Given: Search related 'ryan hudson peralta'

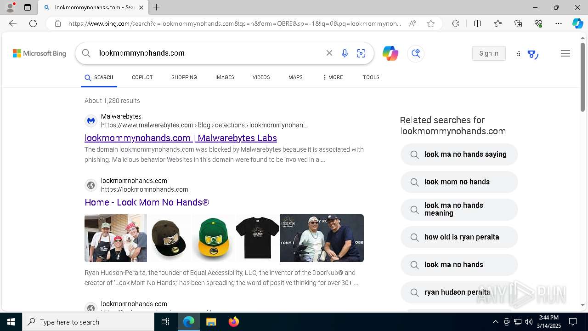Looking at the screenshot, I should coord(459,292).
